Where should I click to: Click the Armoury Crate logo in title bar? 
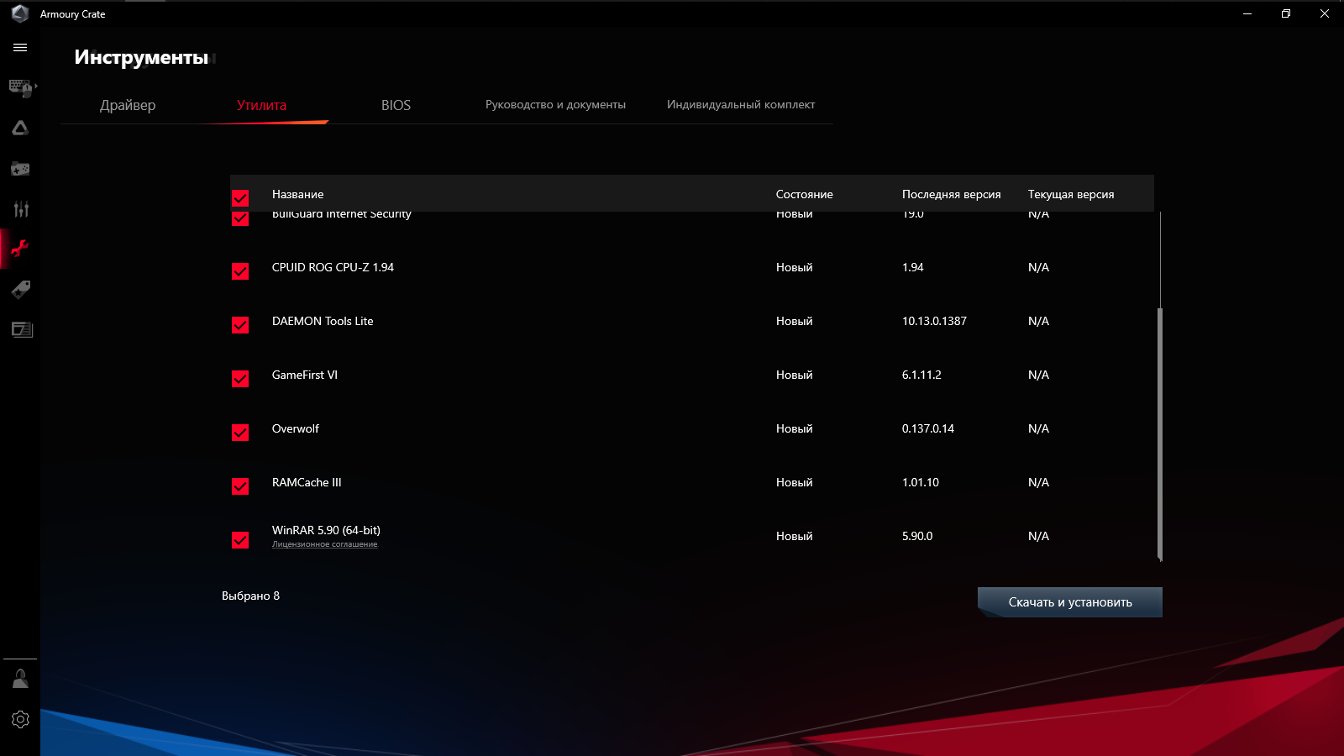[x=20, y=13]
